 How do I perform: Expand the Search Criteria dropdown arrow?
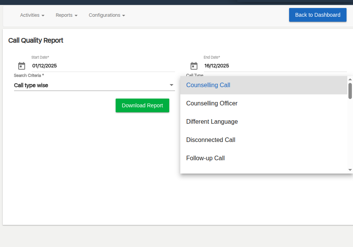(171, 85)
